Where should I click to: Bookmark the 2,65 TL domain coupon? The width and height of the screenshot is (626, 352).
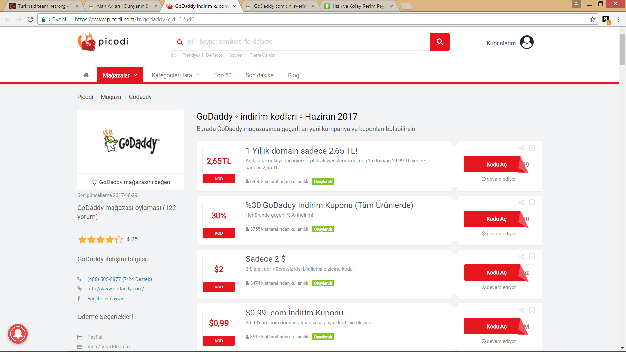pyautogui.click(x=532, y=148)
